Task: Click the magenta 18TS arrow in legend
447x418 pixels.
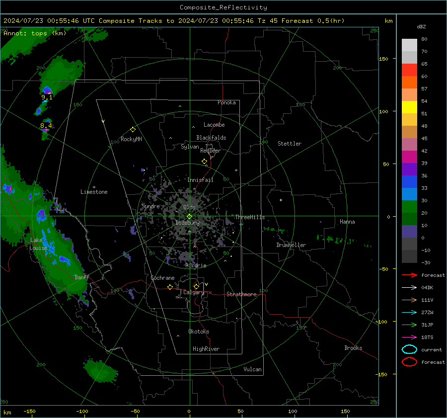Action: pos(409,337)
